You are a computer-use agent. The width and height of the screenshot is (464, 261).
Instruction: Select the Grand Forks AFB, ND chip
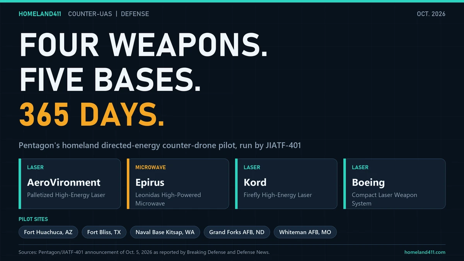pos(237,232)
